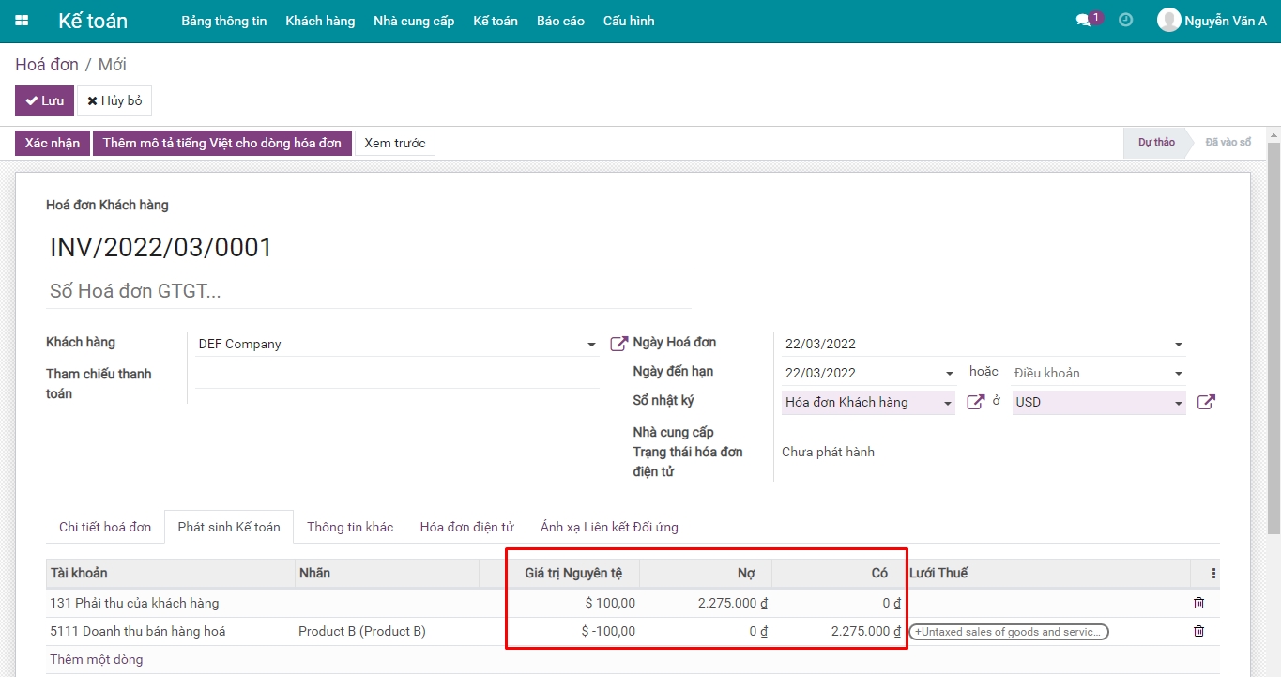Screen dimensions: 1281x677
Task: Open external link for customer DEF Company
Action: 618,344
